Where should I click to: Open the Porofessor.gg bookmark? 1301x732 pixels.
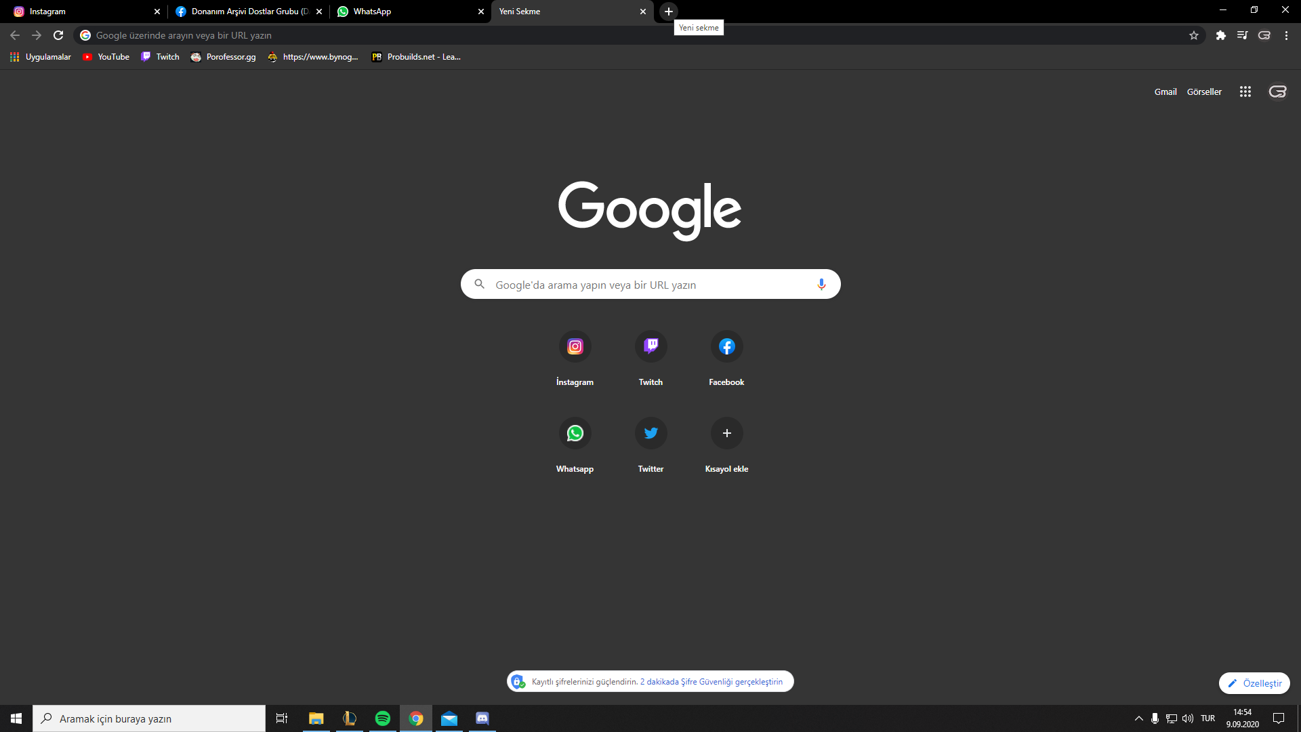click(x=224, y=57)
